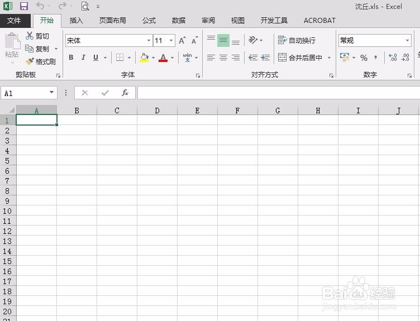Click the Redo arrow icon
420x321 pixels.
[x=62, y=6]
